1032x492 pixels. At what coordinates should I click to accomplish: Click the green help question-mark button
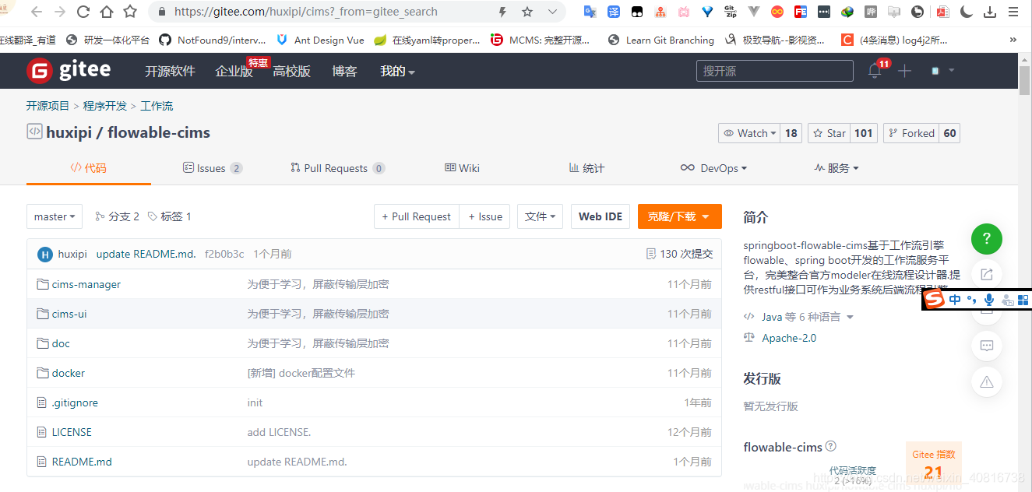coord(987,238)
